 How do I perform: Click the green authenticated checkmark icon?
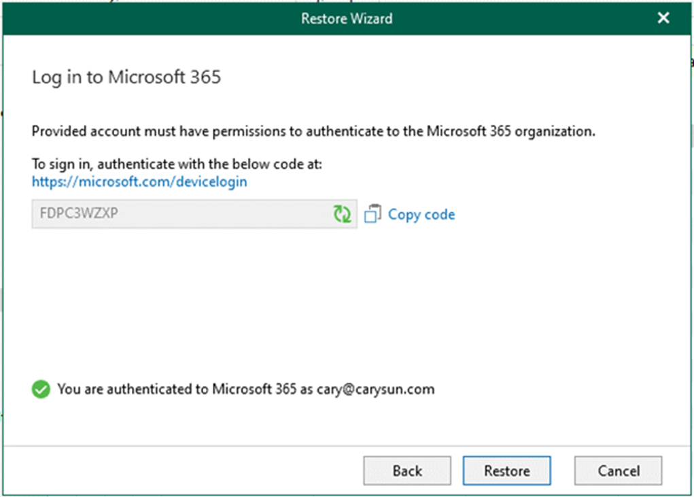tap(41, 389)
